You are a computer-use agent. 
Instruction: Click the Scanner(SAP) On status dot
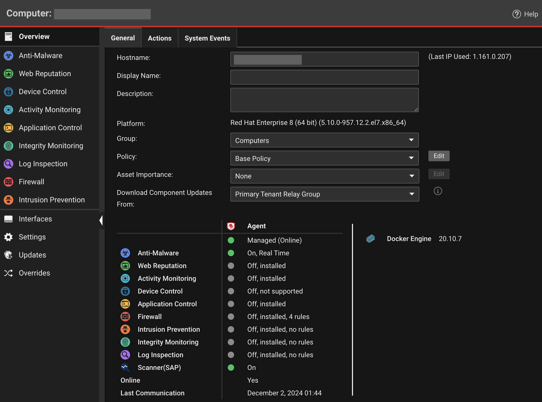231,368
